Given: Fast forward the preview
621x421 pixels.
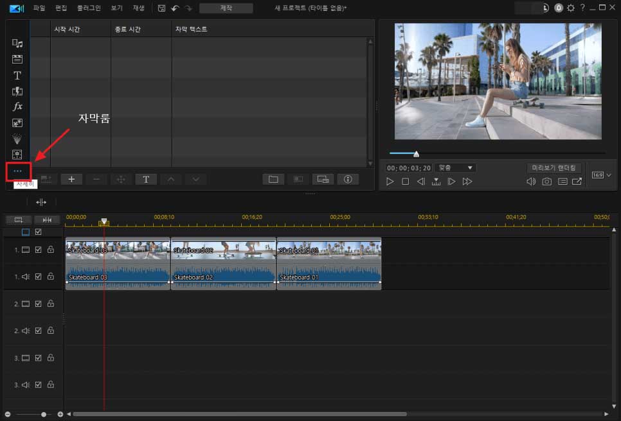Looking at the screenshot, I should tap(467, 182).
